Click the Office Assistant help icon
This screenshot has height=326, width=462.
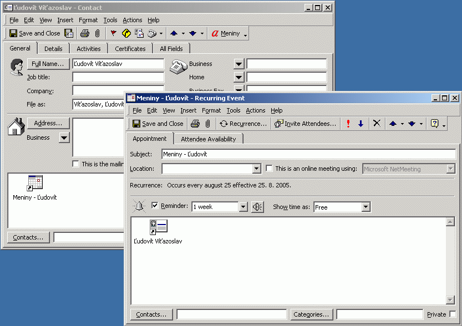[435, 124]
